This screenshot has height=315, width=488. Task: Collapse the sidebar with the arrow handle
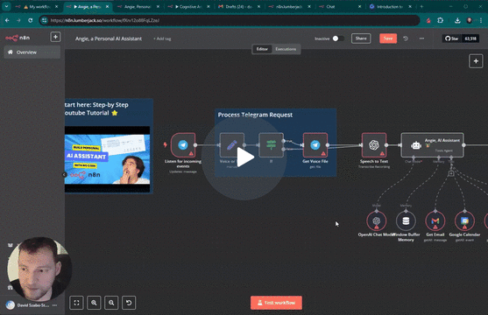pos(65,174)
